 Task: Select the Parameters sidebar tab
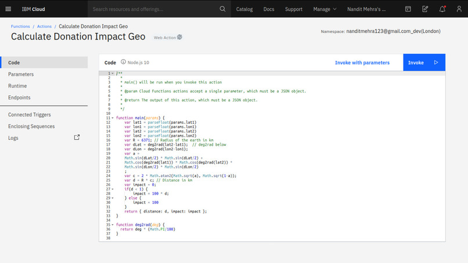[x=44, y=74]
